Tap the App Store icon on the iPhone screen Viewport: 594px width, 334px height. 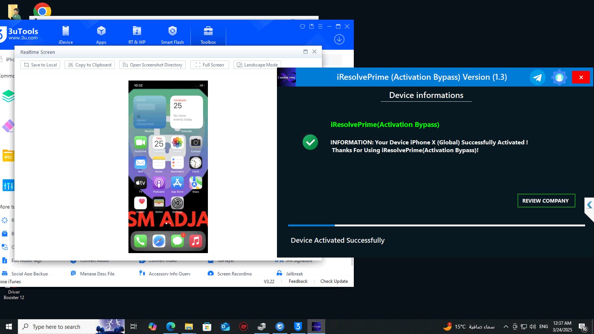tap(177, 183)
